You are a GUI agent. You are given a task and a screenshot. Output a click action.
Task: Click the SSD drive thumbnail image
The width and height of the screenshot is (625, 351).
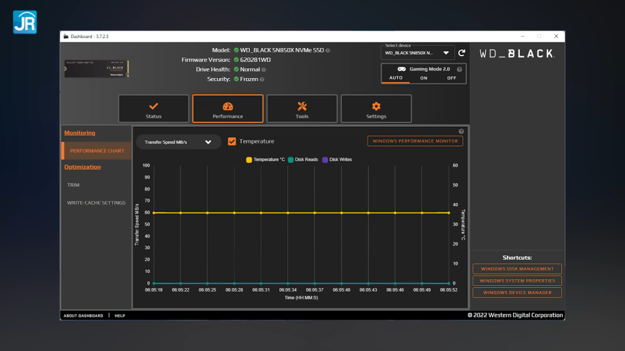pos(97,69)
